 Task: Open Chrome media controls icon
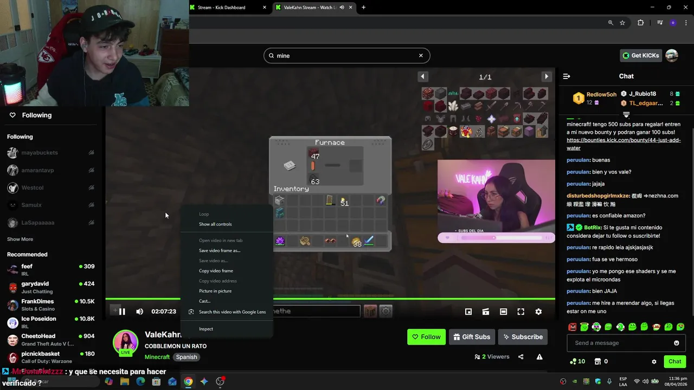660,23
